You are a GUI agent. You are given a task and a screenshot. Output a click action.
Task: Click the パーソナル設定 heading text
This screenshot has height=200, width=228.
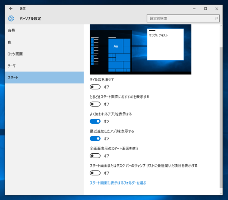point(30,19)
